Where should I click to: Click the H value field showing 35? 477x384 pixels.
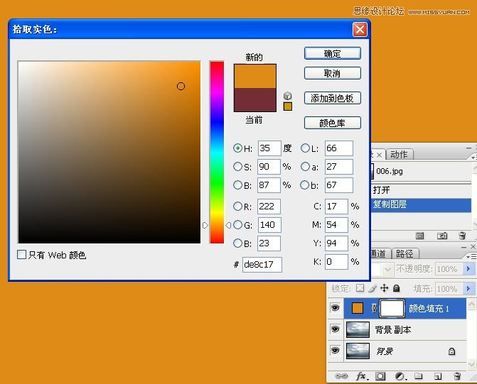pos(269,148)
